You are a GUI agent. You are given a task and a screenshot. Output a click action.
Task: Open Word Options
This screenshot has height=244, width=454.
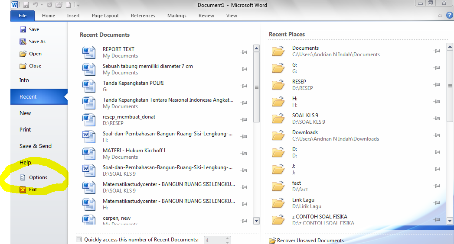33,177
